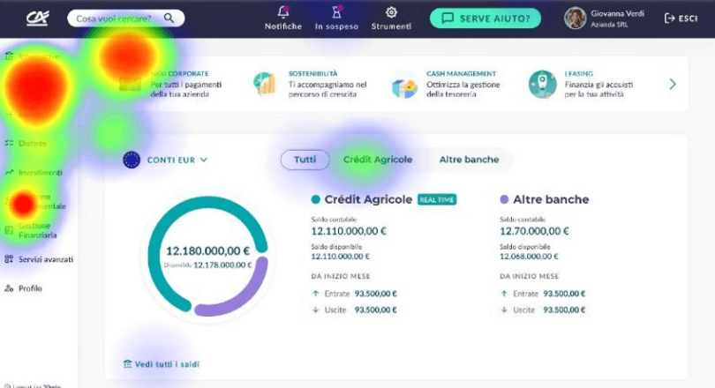Click the Crédit Agricole logo in header
Screen dimensions: 715x388
(x=37, y=19)
